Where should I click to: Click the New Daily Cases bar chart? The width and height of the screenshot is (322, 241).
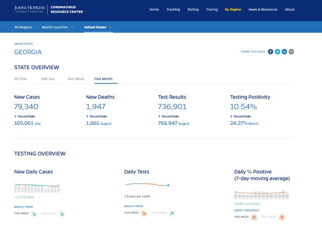point(37,188)
